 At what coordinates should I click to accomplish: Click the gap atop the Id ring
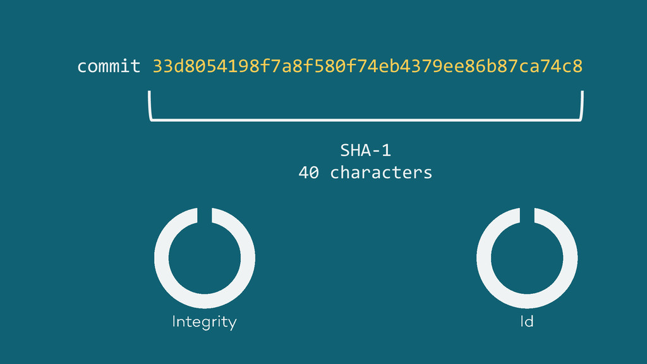[x=527, y=215]
